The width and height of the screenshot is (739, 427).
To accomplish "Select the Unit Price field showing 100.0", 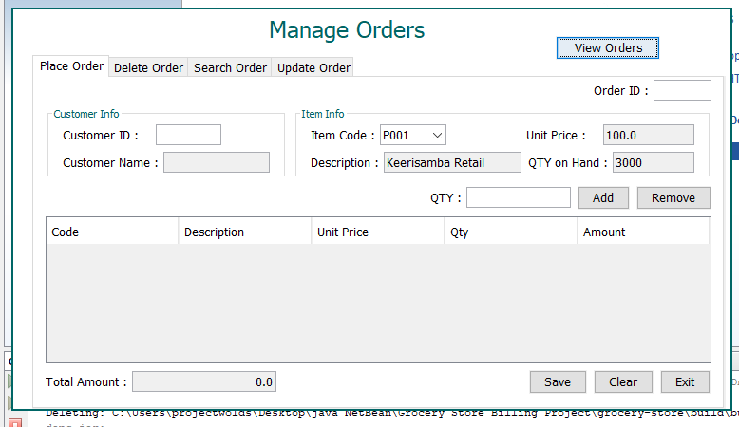I will (x=648, y=135).
